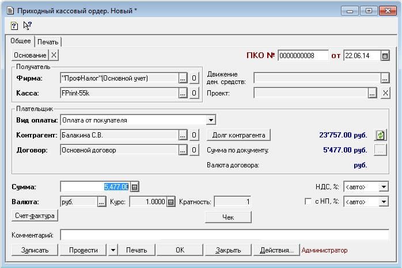The height and width of the screenshot is (268, 402).
Task: Click in the date field 22.06.14
Action: (x=362, y=56)
